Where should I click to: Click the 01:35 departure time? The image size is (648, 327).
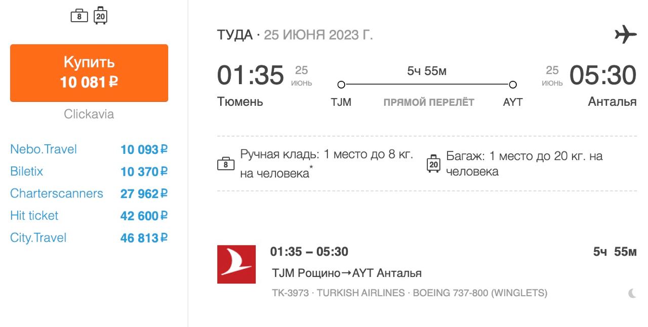click(x=251, y=75)
